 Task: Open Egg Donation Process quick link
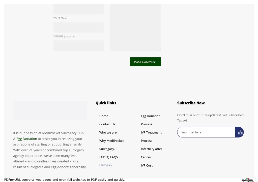[151, 120]
